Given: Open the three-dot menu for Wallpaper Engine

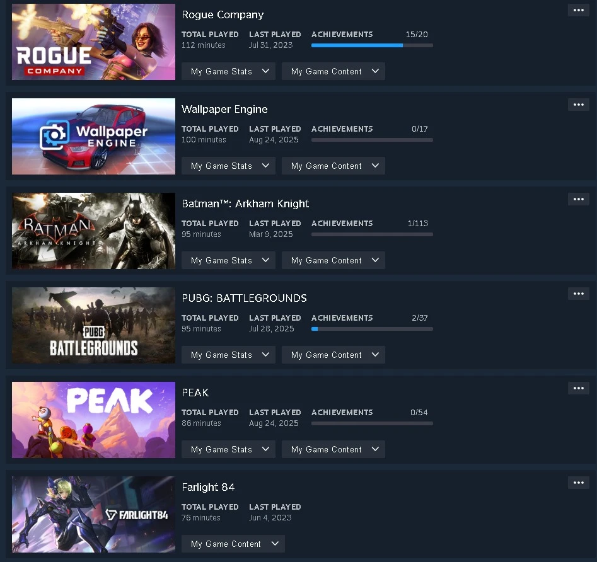Looking at the screenshot, I should point(578,105).
